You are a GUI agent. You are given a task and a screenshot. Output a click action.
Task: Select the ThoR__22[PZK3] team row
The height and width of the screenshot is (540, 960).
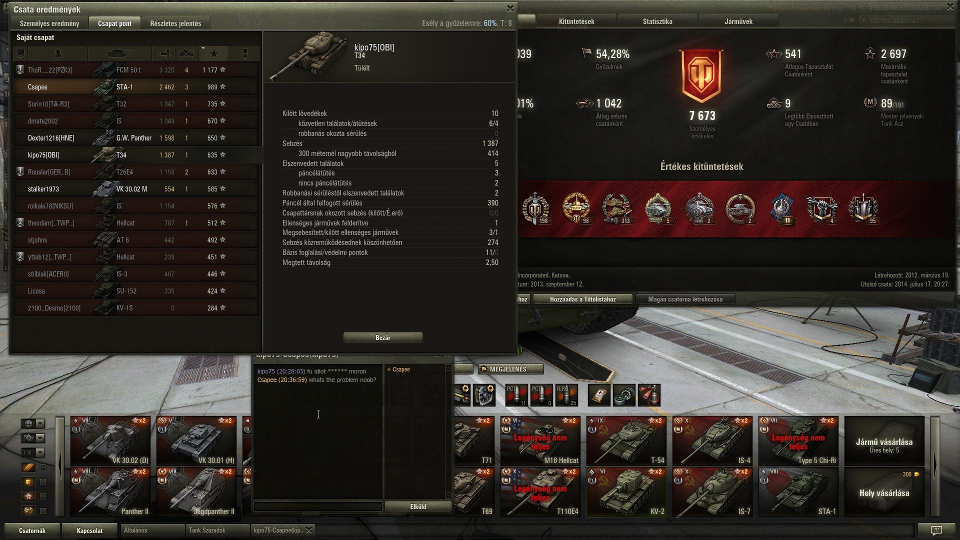point(136,70)
